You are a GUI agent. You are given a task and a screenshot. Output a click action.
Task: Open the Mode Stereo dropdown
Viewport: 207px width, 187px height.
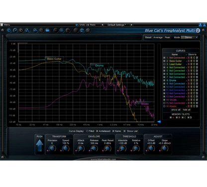point(190,37)
